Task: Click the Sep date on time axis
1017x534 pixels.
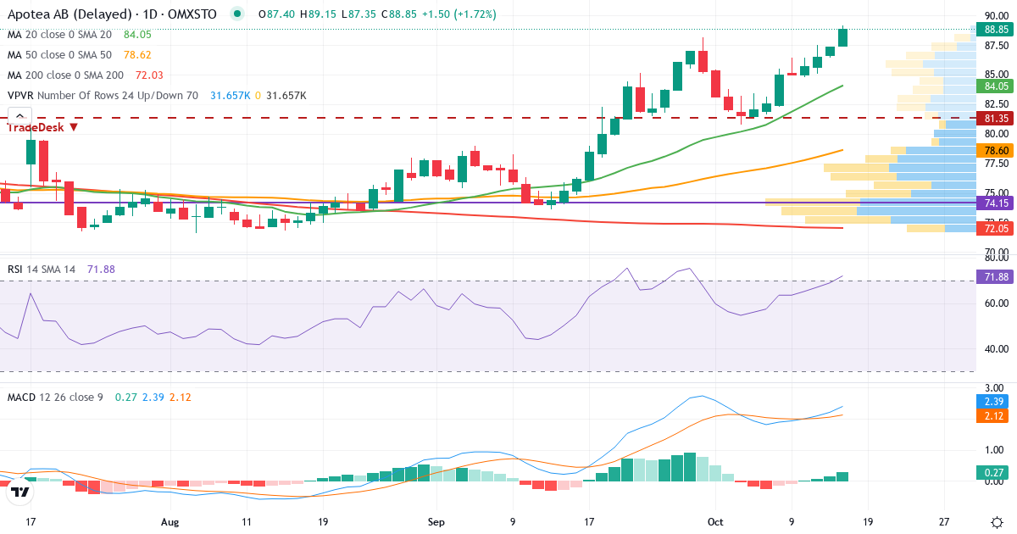Action: tap(436, 522)
